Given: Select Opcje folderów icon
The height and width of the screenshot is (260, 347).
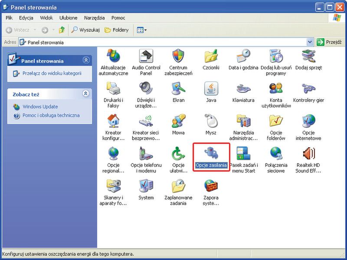Looking at the screenshot, I should click(276, 121).
